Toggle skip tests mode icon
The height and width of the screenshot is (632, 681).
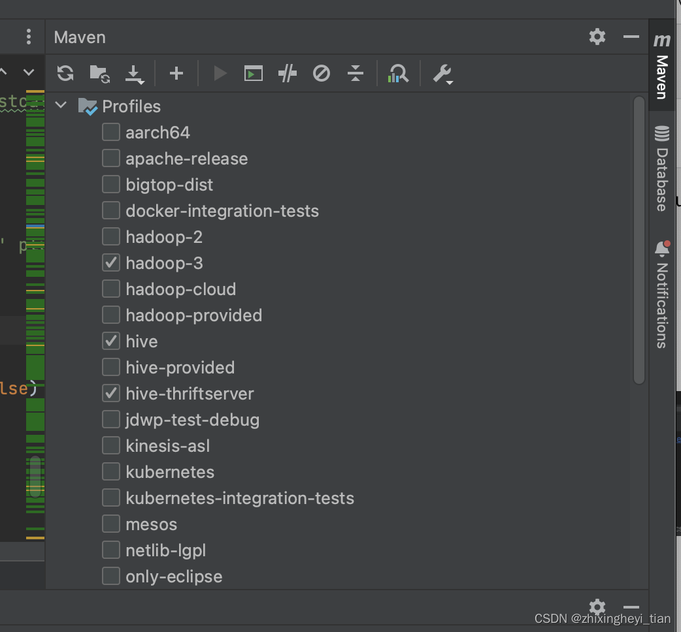click(x=322, y=73)
